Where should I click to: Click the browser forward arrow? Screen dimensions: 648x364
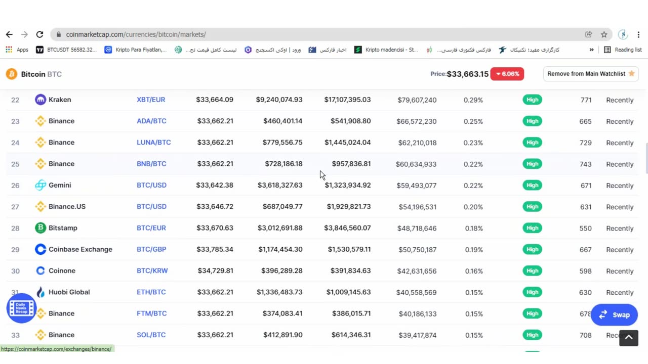(x=24, y=34)
